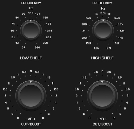
Task: Choose the 3k high frequency label
Action: (84, 31)
